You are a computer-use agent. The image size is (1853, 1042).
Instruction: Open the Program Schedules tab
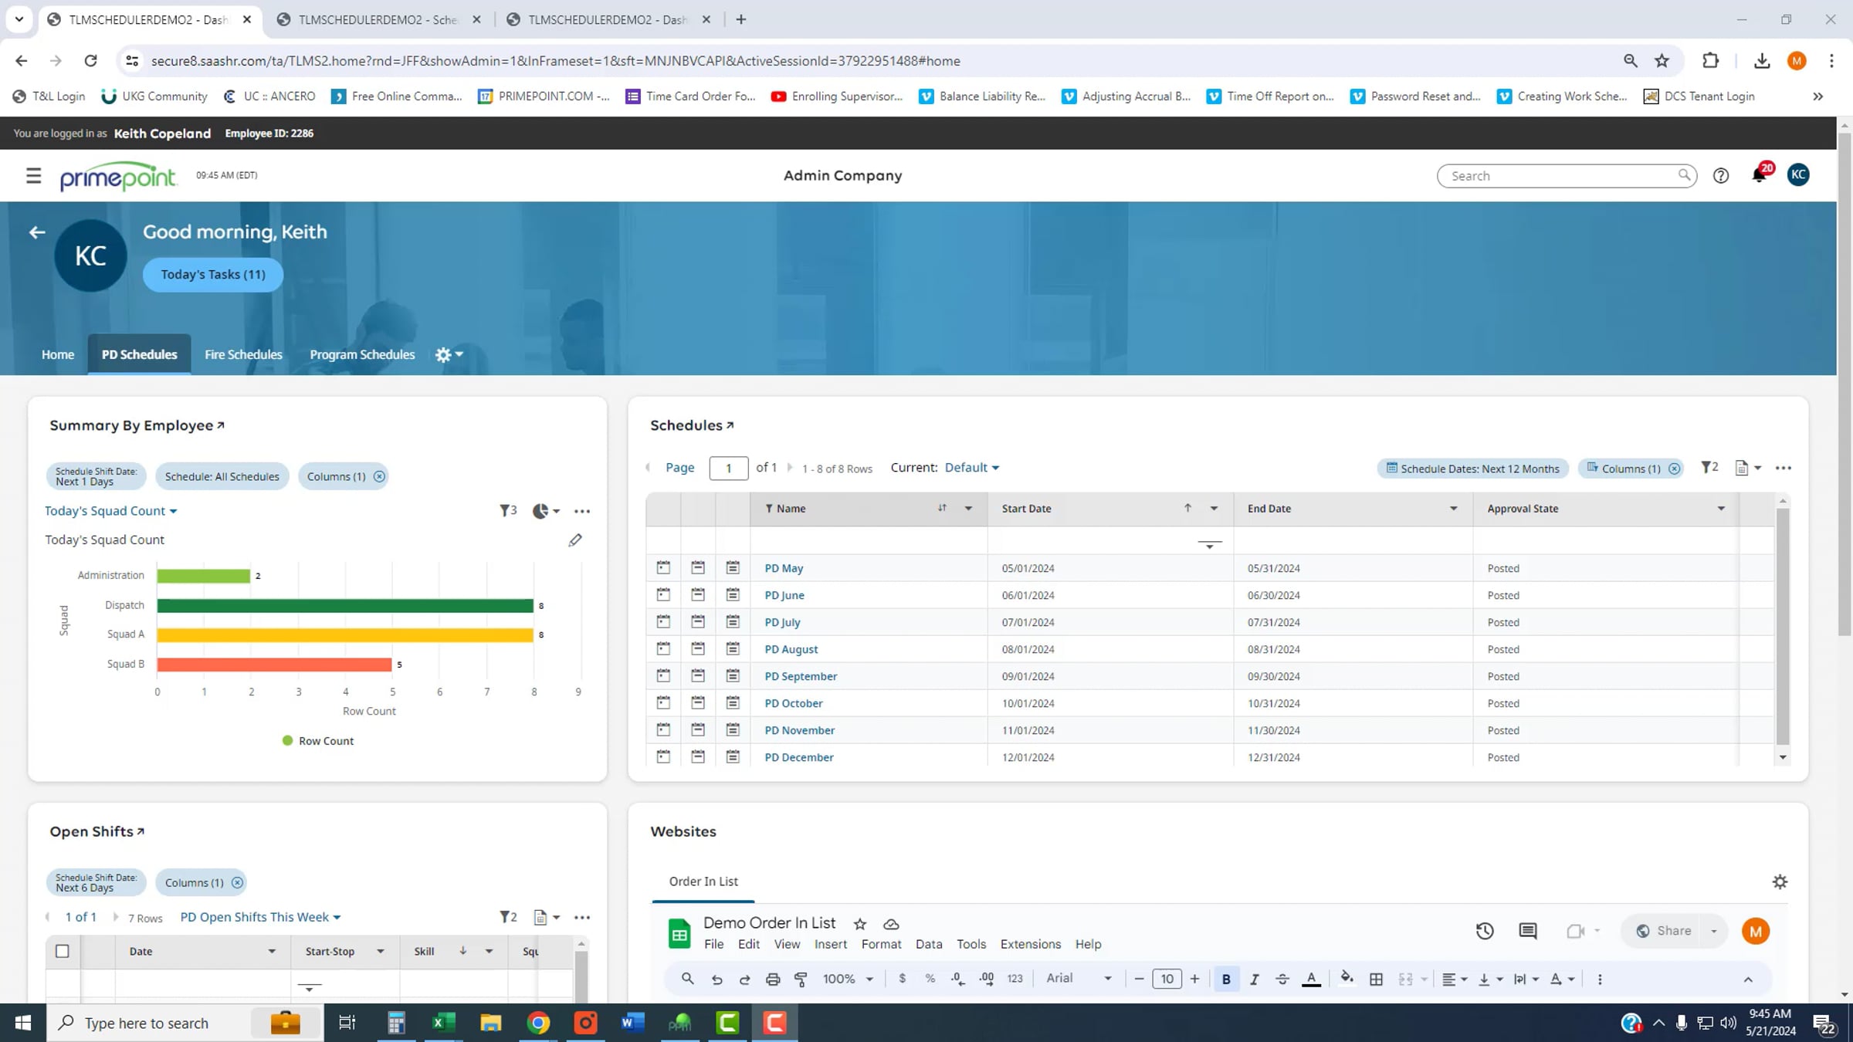(x=362, y=354)
